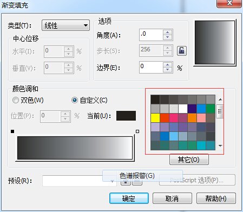Pick the orange swatch in the palette
The height and width of the screenshot is (212, 243).
pos(192,118)
